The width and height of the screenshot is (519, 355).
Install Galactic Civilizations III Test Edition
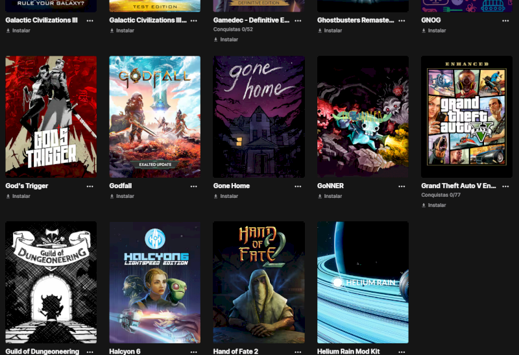122,31
